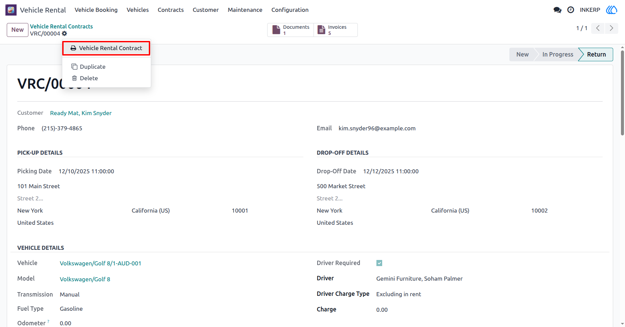Screen dimensions: 625x327
Task: Open the activities clock icon
Action: pyautogui.click(x=571, y=10)
